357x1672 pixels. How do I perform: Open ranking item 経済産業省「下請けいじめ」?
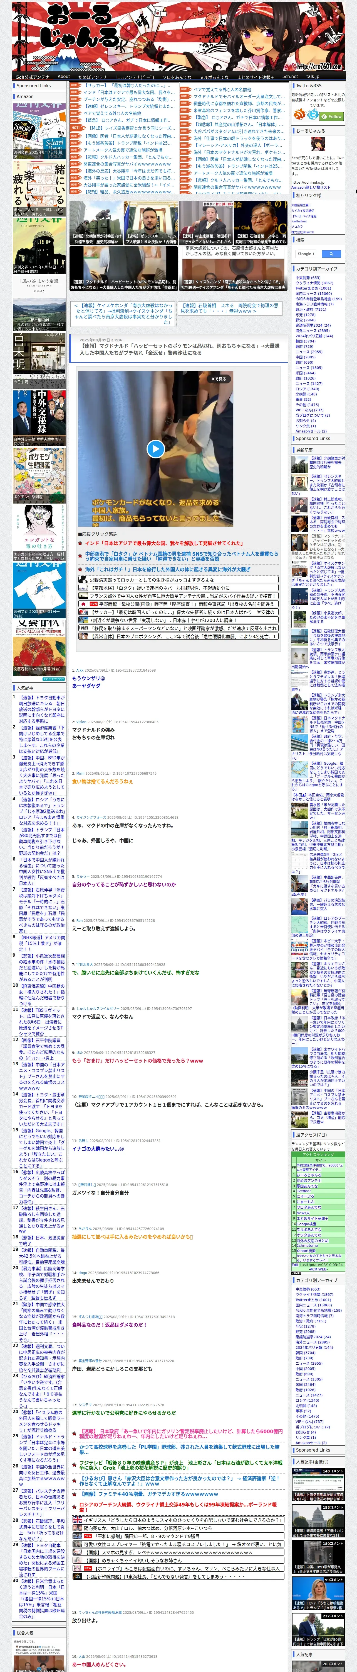point(41,740)
